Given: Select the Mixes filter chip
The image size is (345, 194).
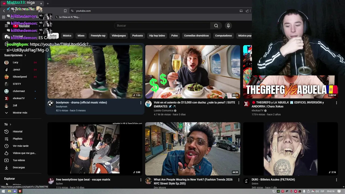Looking at the screenshot, I should click(x=81, y=36).
